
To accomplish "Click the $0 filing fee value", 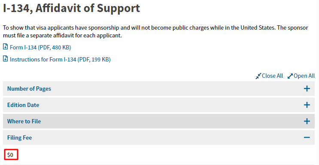I will pos(10,155).
